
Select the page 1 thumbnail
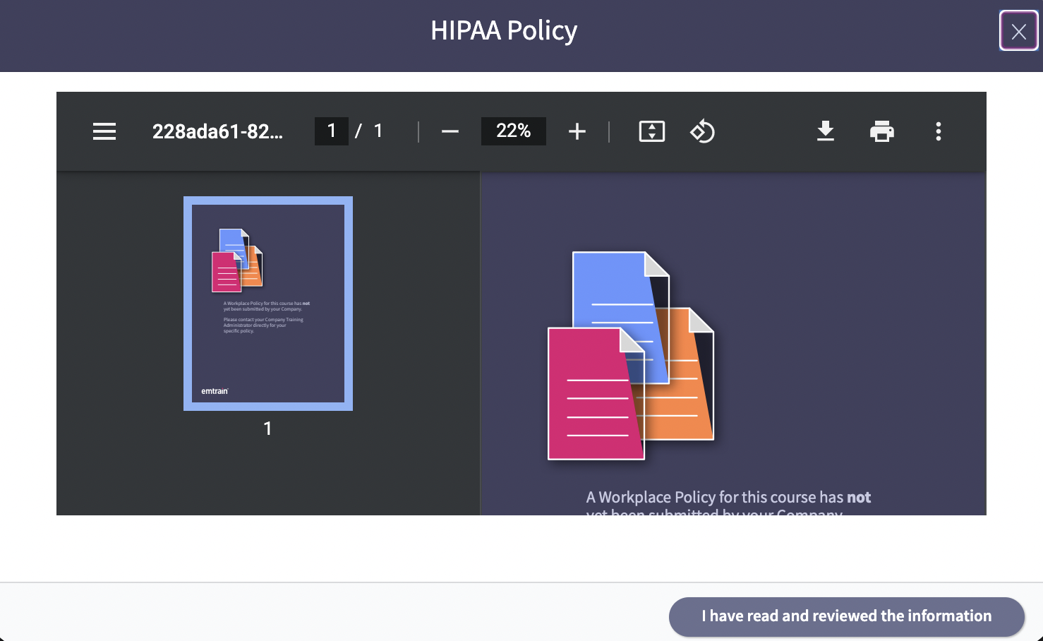[268, 304]
